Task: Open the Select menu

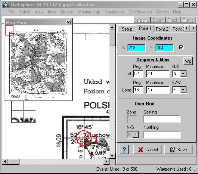Action: point(25,12)
